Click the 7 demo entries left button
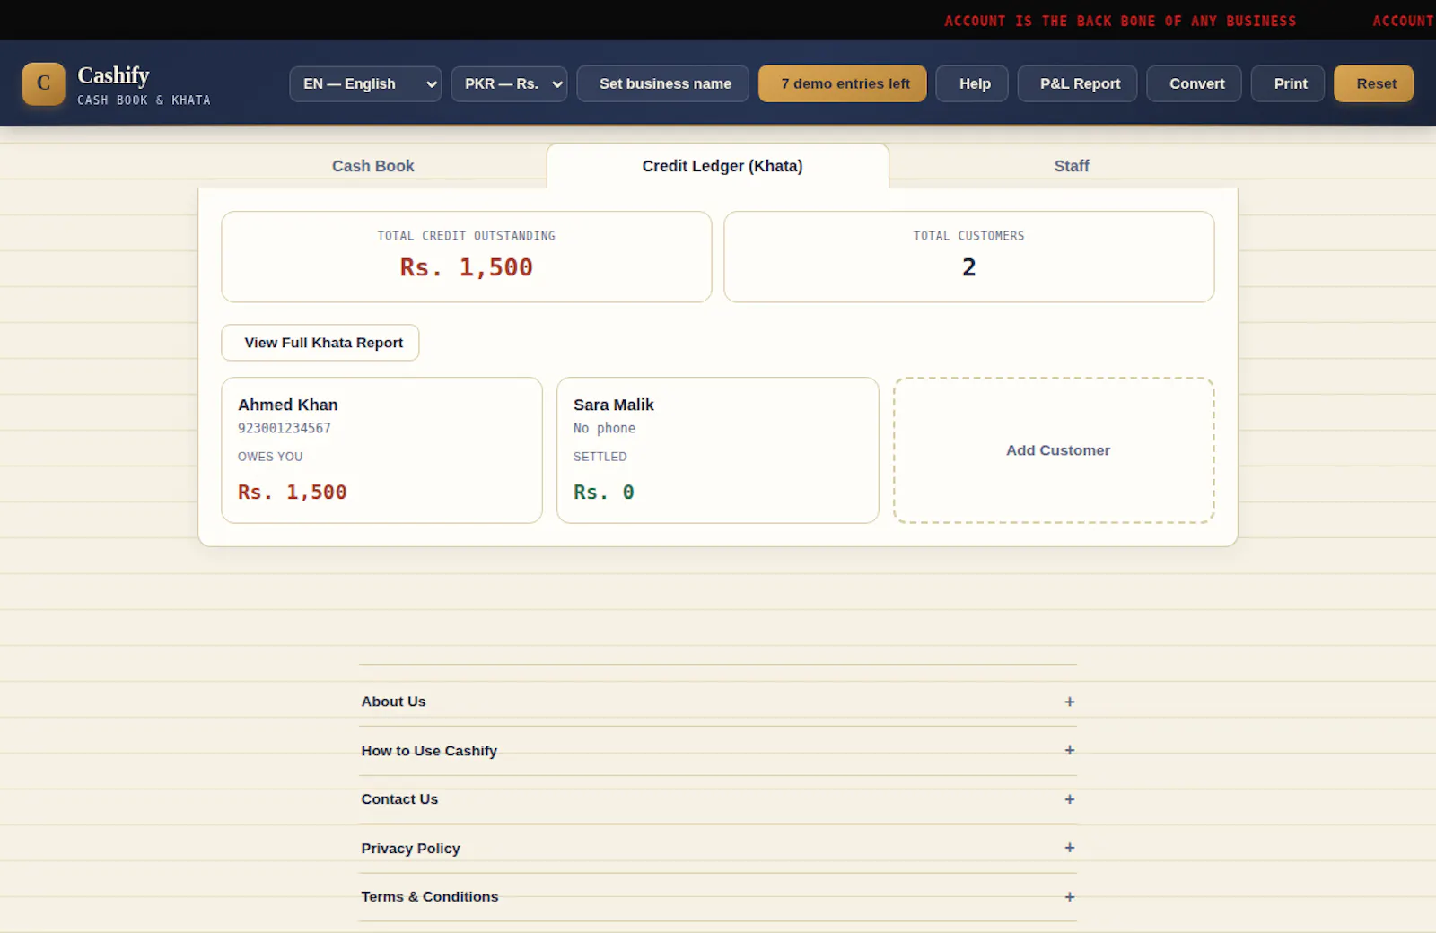Screen dimensions: 1436x933 coord(842,83)
